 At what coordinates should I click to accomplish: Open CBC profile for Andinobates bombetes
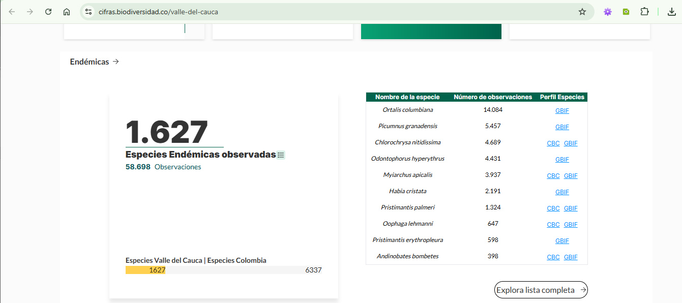[x=553, y=257]
